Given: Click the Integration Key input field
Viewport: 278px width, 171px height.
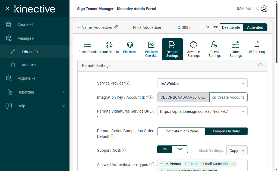Looking at the screenshot, I should (x=183, y=97).
